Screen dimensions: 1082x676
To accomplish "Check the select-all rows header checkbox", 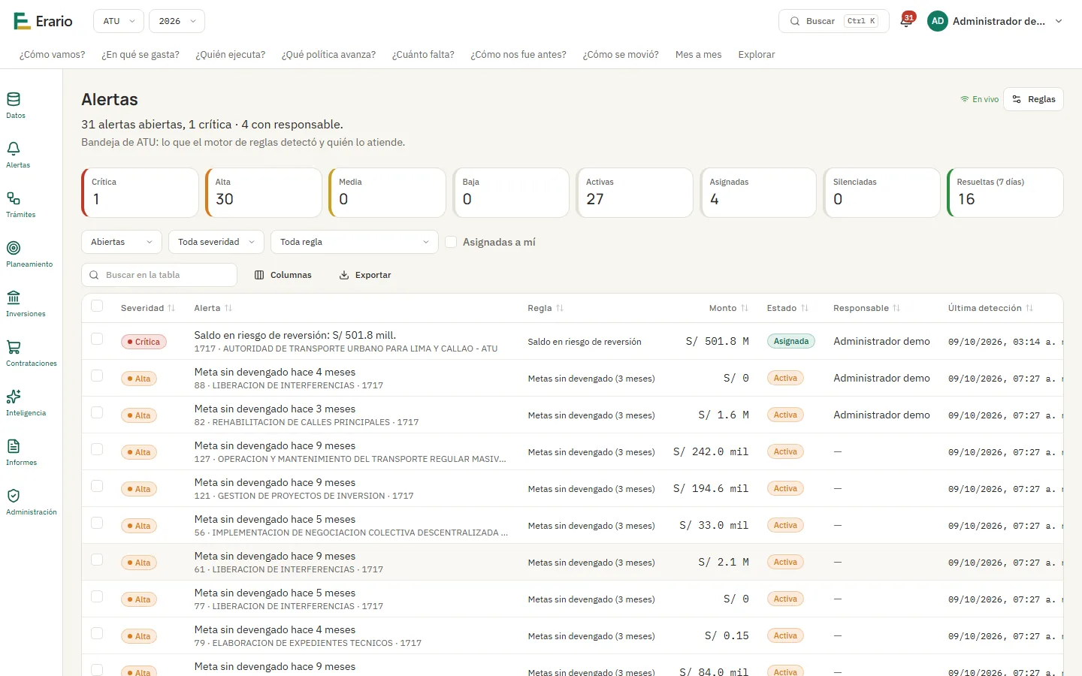I will pos(97,306).
